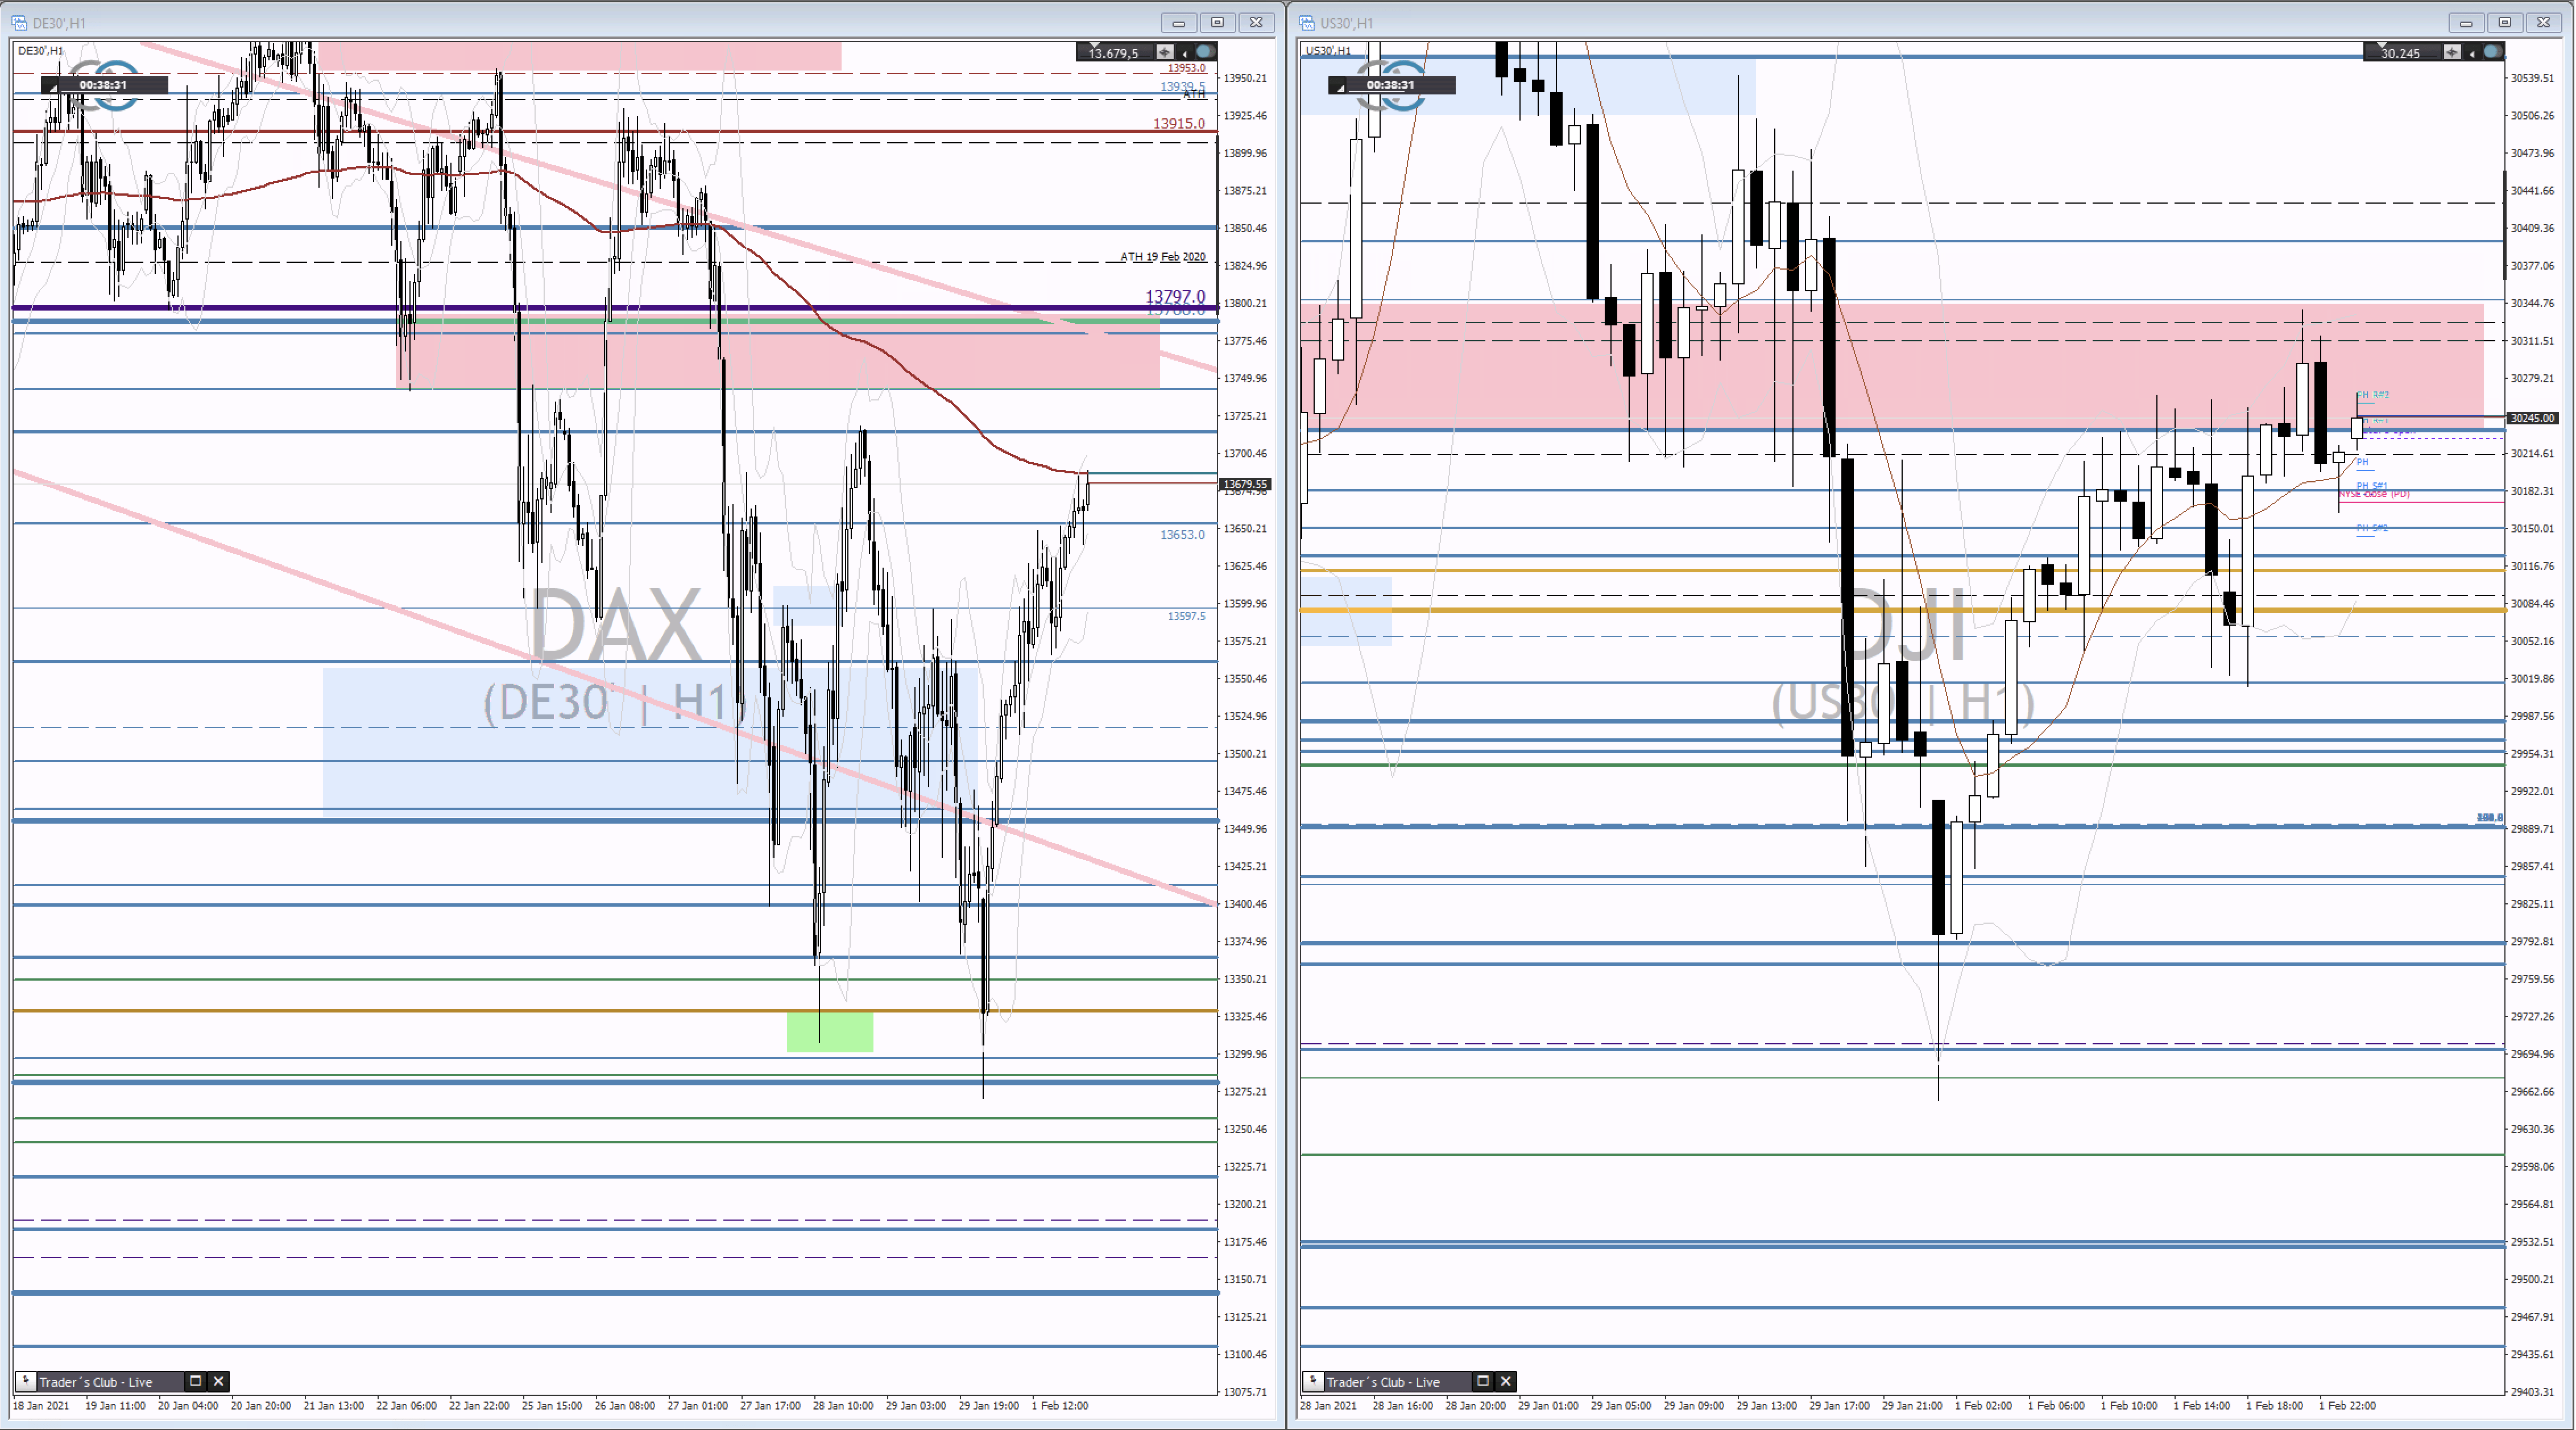Image resolution: width=2576 pixels, height=1430 pixels.
Task: Restore the US30,H1 chart window
Action: click(2504, 22)
